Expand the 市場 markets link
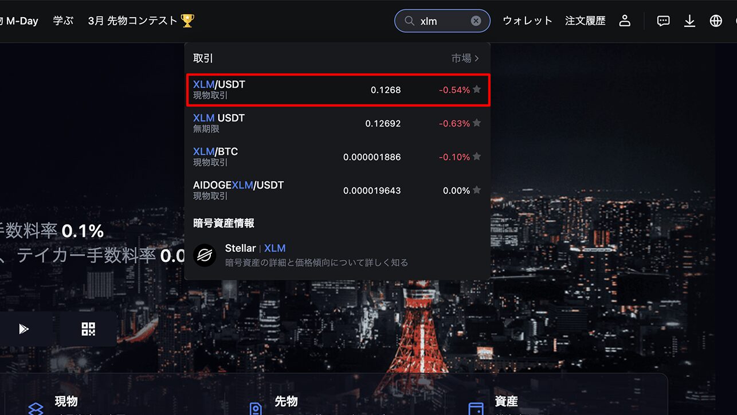Viewport: 737px width, 415px height. click(465, 58)
